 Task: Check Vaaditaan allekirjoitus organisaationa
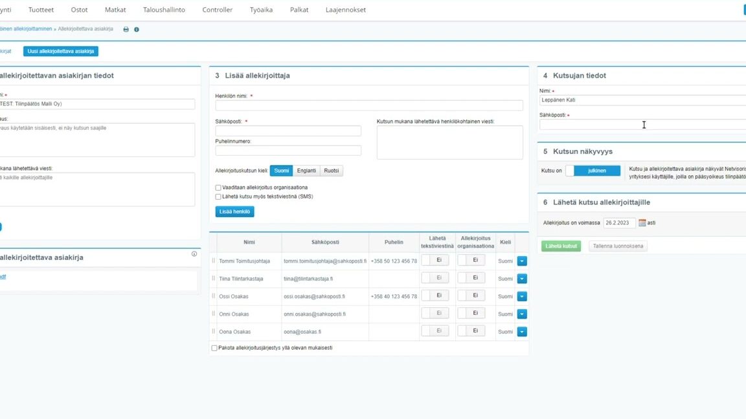(218, 188)
